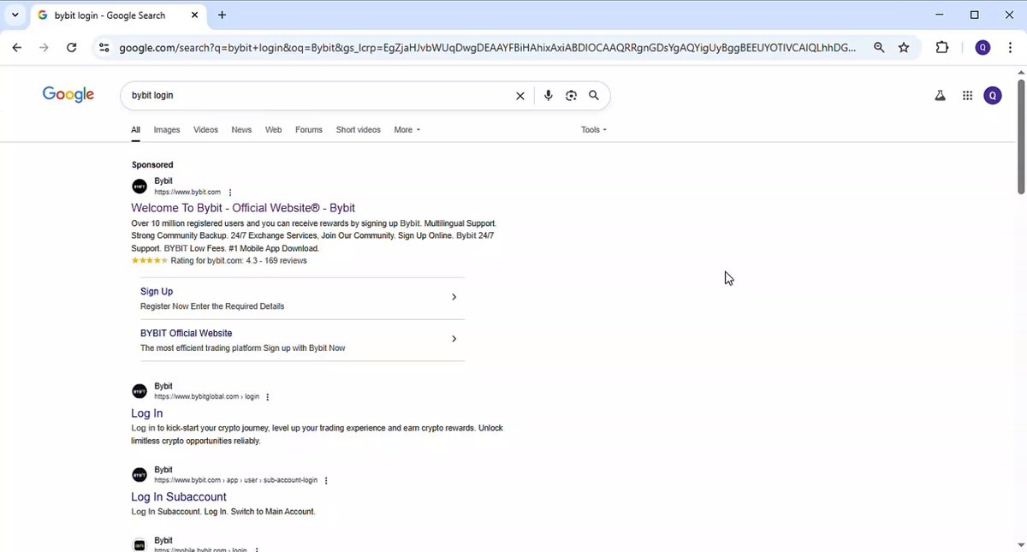Go back with browser back arrow
Image resolution: width=1027 pixels, height=552 pixels.
coord(17,48)
